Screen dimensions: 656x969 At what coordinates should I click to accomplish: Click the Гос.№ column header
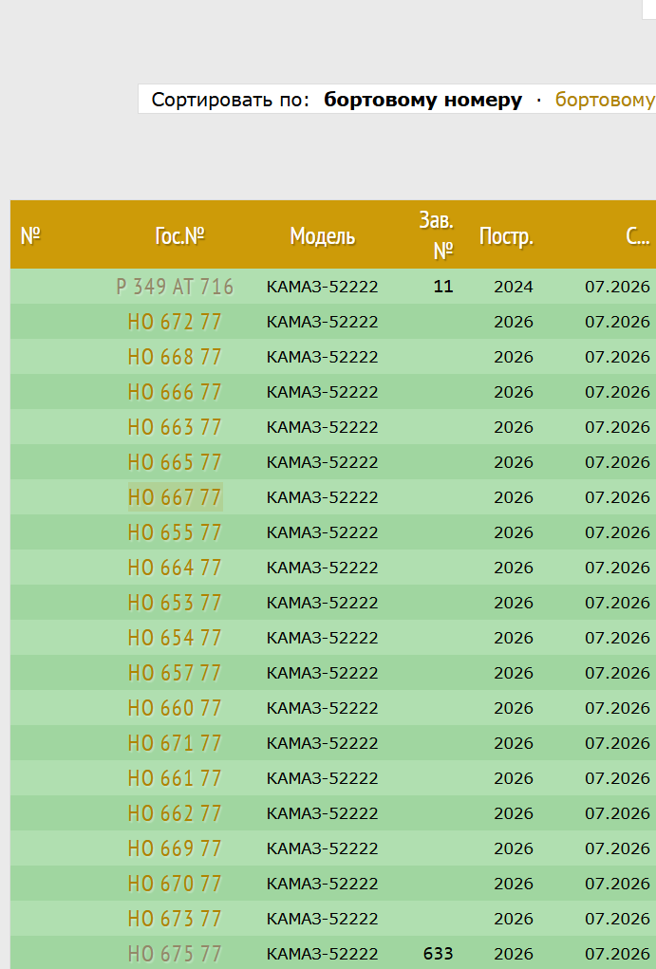pyautogui.click(x=179, y=235)
